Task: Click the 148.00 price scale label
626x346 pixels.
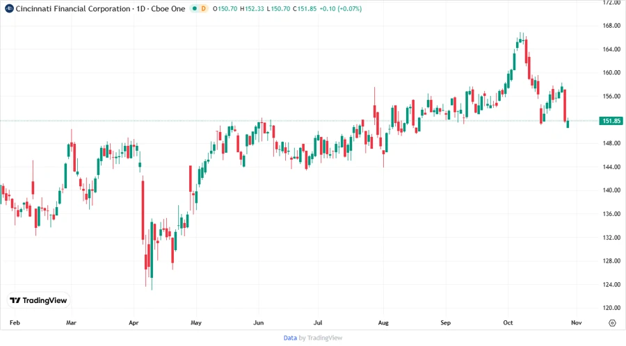Action: click(x=611, y=143)
